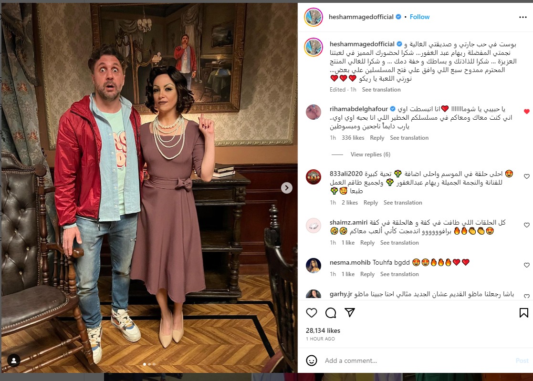Share the post via paper plane icon

pos(350,312)
